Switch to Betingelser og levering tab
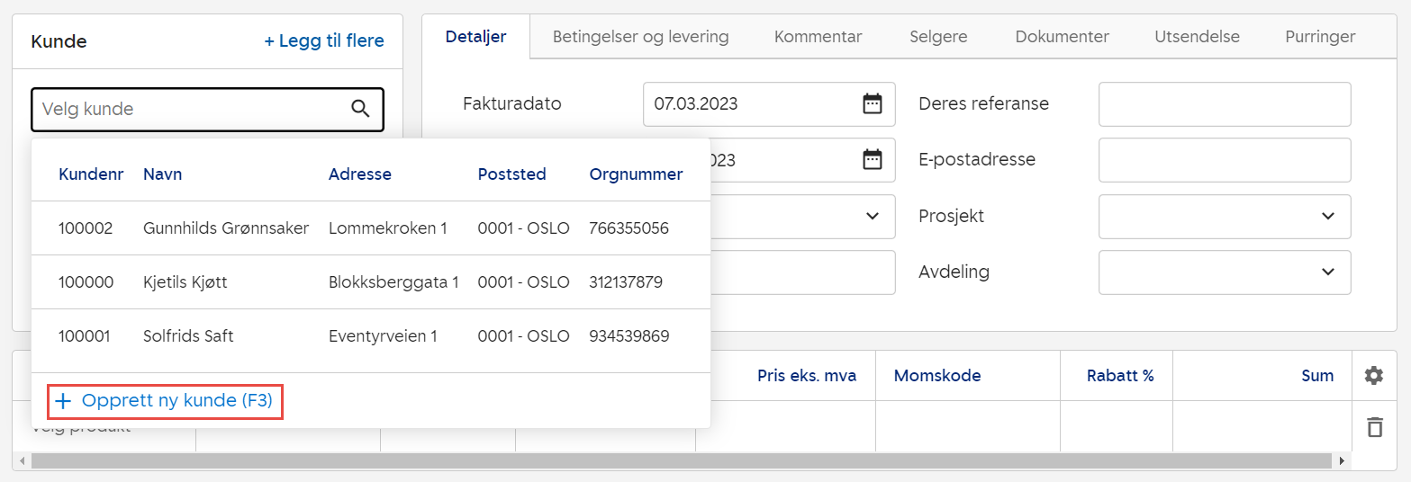The width and height of the screenshot is (1411, 482). 640,37
